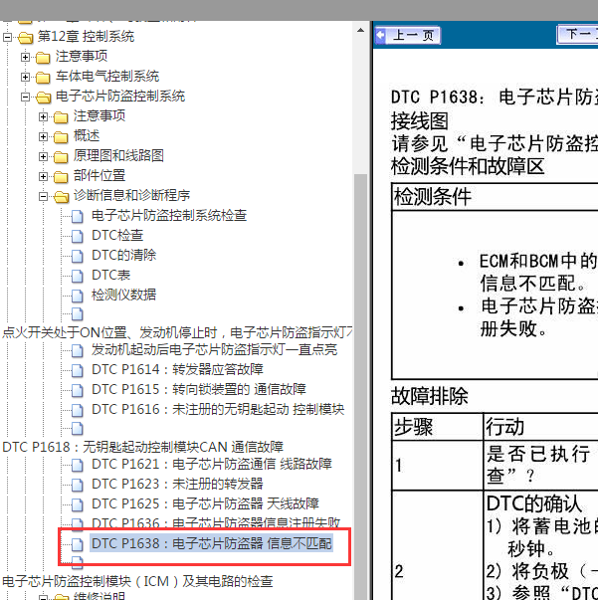Click the page icon beside 电子芯片防盗控制系统检查
This screenshot has height=600, width=598.
(78, 217)
